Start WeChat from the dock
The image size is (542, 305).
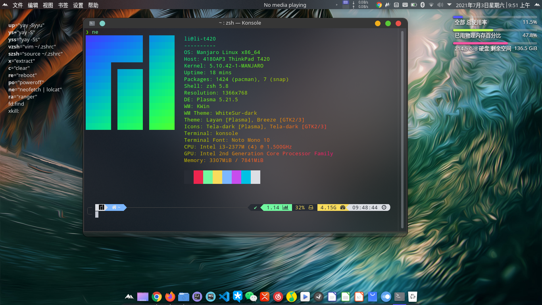coord(250,296)
